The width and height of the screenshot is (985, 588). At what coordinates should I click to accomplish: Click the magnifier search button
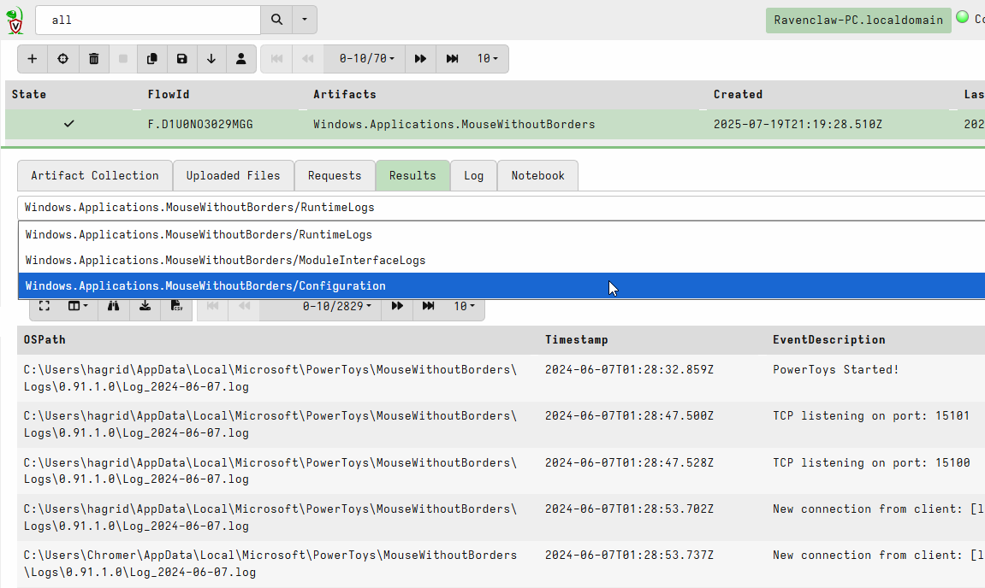276,20
